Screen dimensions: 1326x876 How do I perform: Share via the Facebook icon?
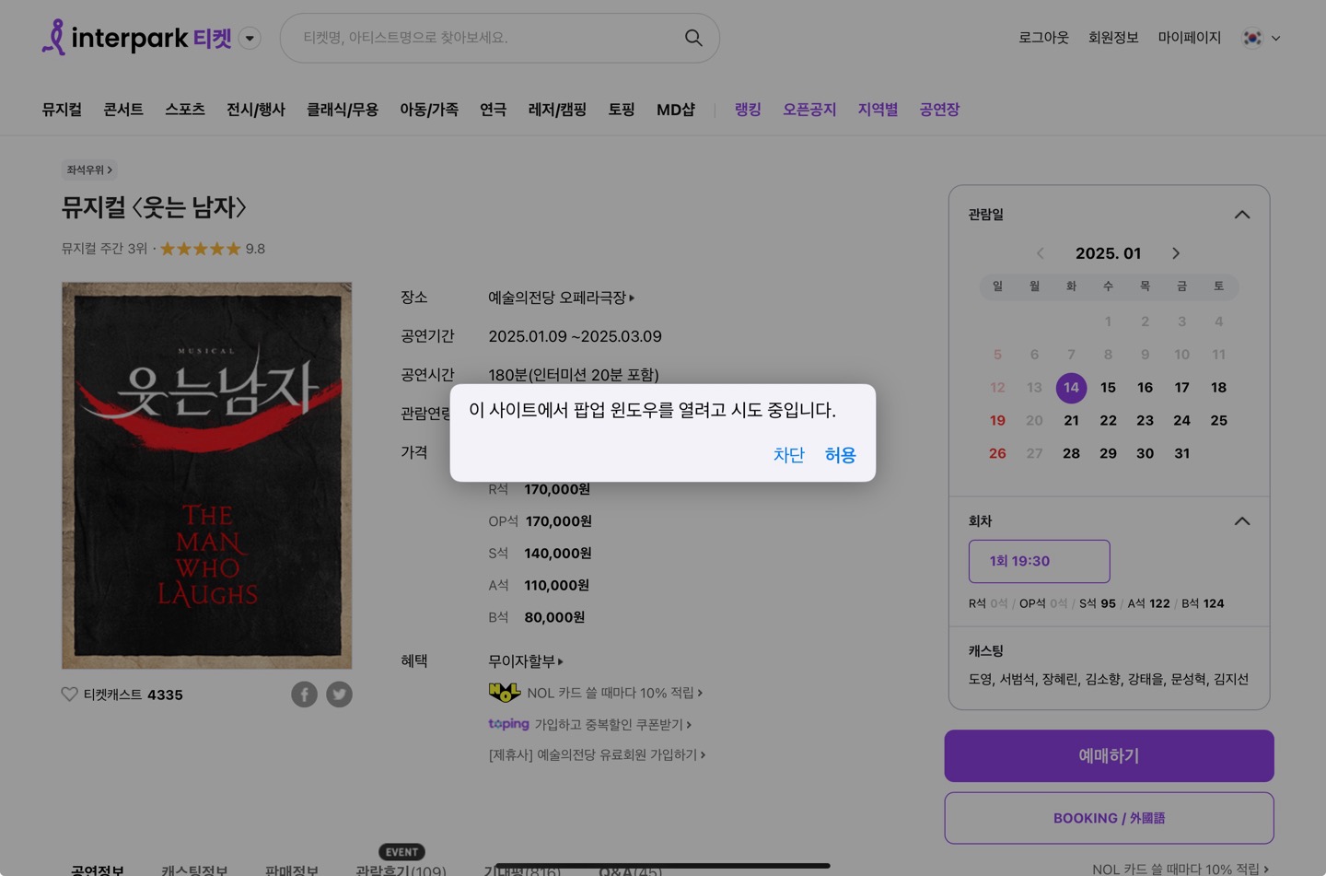coord(304,695)
